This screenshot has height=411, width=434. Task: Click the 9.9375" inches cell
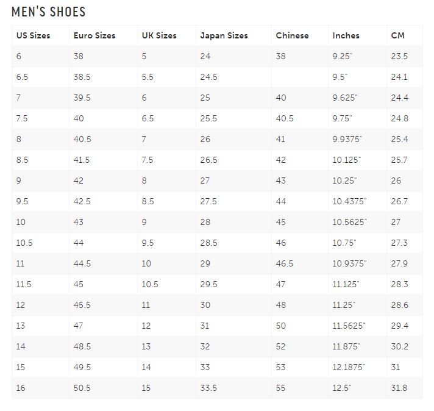(347, 139)
